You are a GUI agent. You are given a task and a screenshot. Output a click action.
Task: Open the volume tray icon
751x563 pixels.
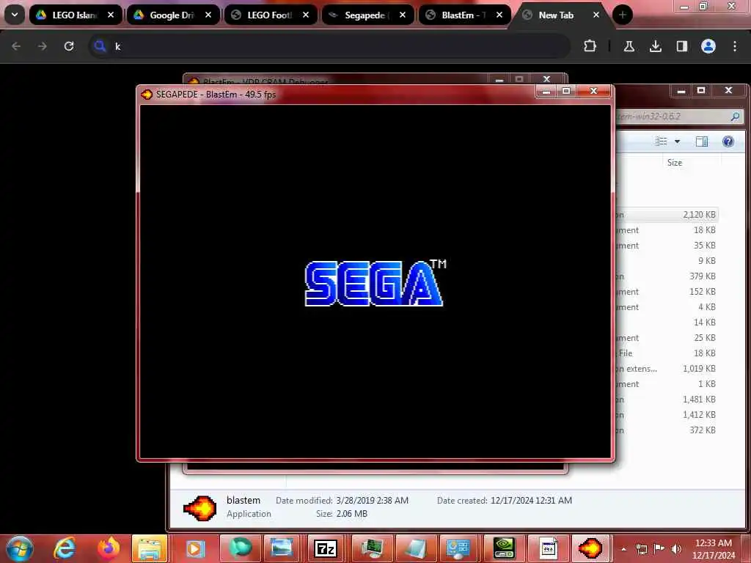(676, 549)
